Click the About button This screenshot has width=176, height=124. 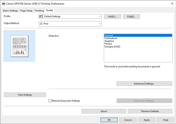104,111
